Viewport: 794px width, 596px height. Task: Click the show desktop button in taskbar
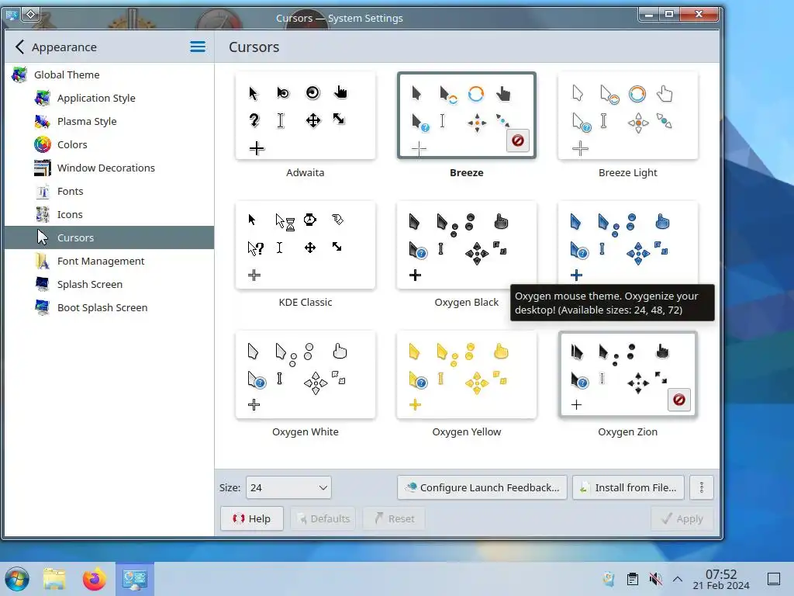774,579
